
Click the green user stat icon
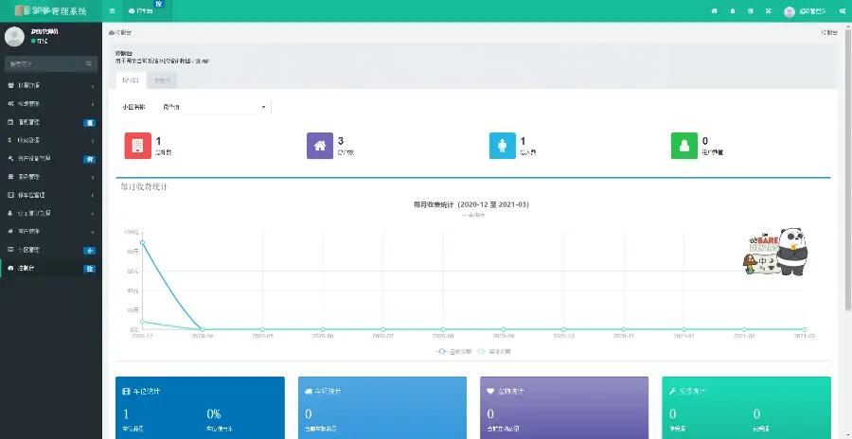tap(684, 146)
